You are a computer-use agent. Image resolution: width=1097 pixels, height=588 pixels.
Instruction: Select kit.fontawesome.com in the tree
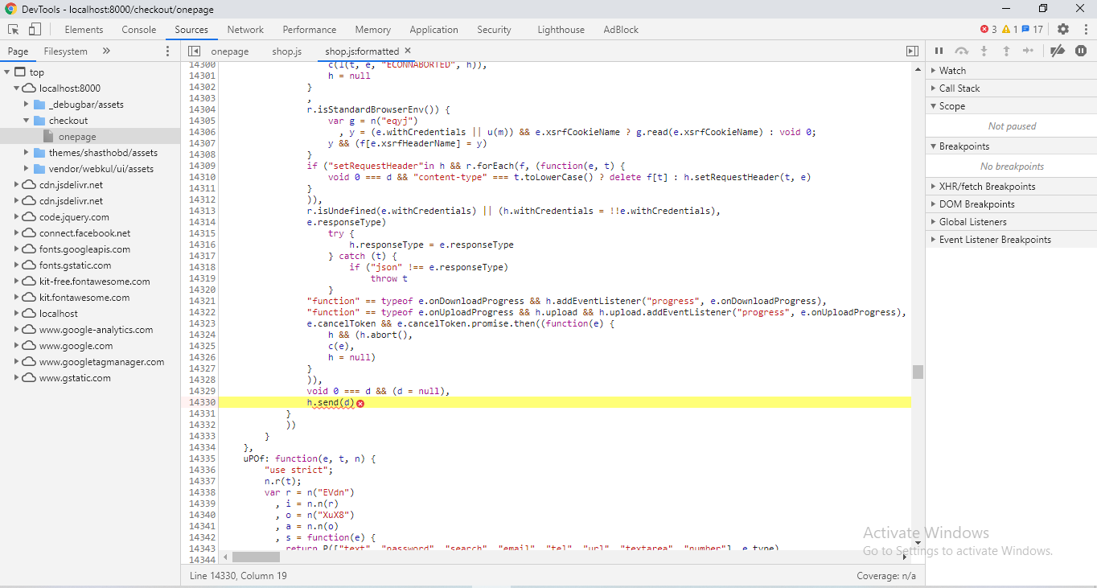(x=84, y=298)
